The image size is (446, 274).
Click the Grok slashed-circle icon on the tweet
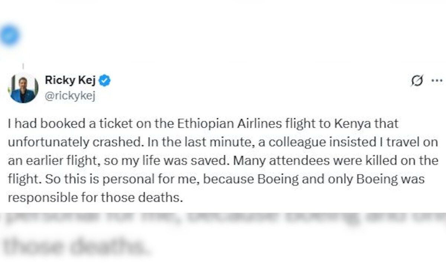click(x=417, y=81)
